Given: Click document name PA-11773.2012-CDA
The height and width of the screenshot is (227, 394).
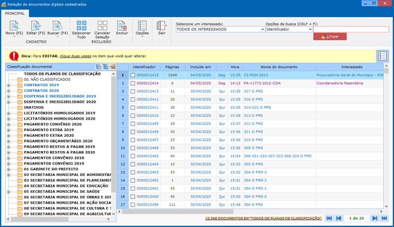Looking at the screenshot, I should [262, 83].
